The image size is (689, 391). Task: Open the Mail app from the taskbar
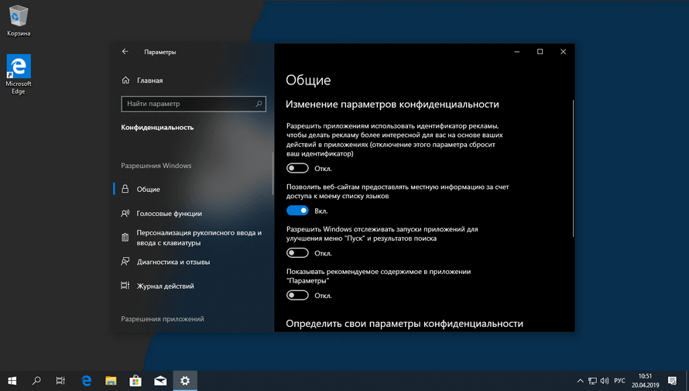point(160,380)
